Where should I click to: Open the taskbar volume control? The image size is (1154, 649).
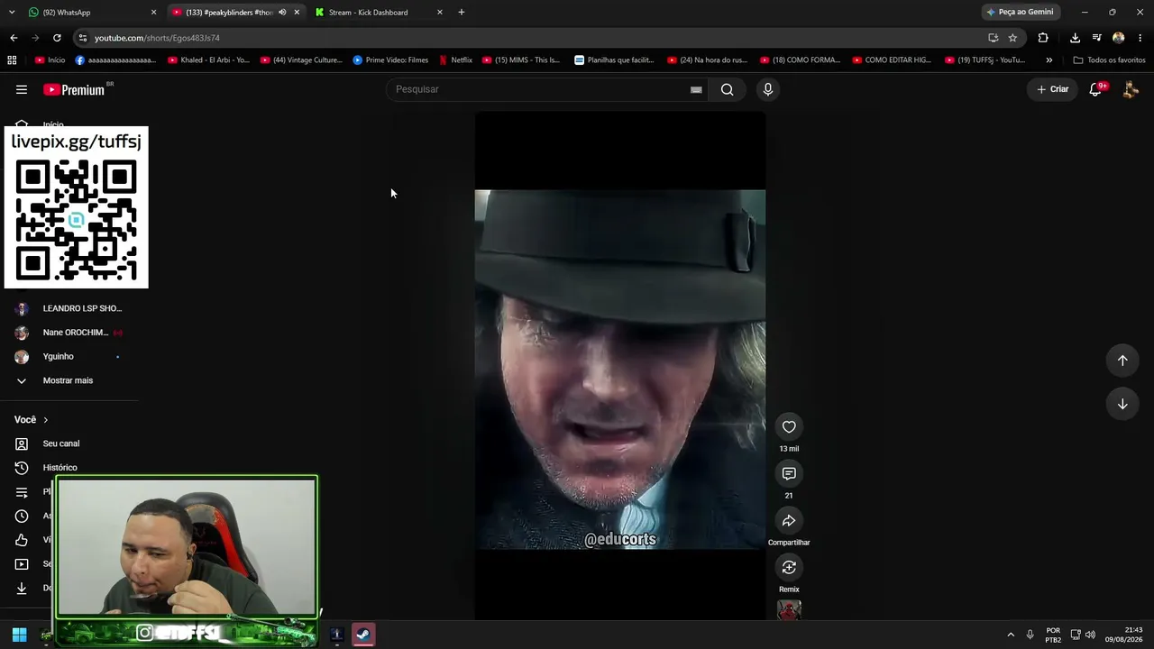(1090, 635)
